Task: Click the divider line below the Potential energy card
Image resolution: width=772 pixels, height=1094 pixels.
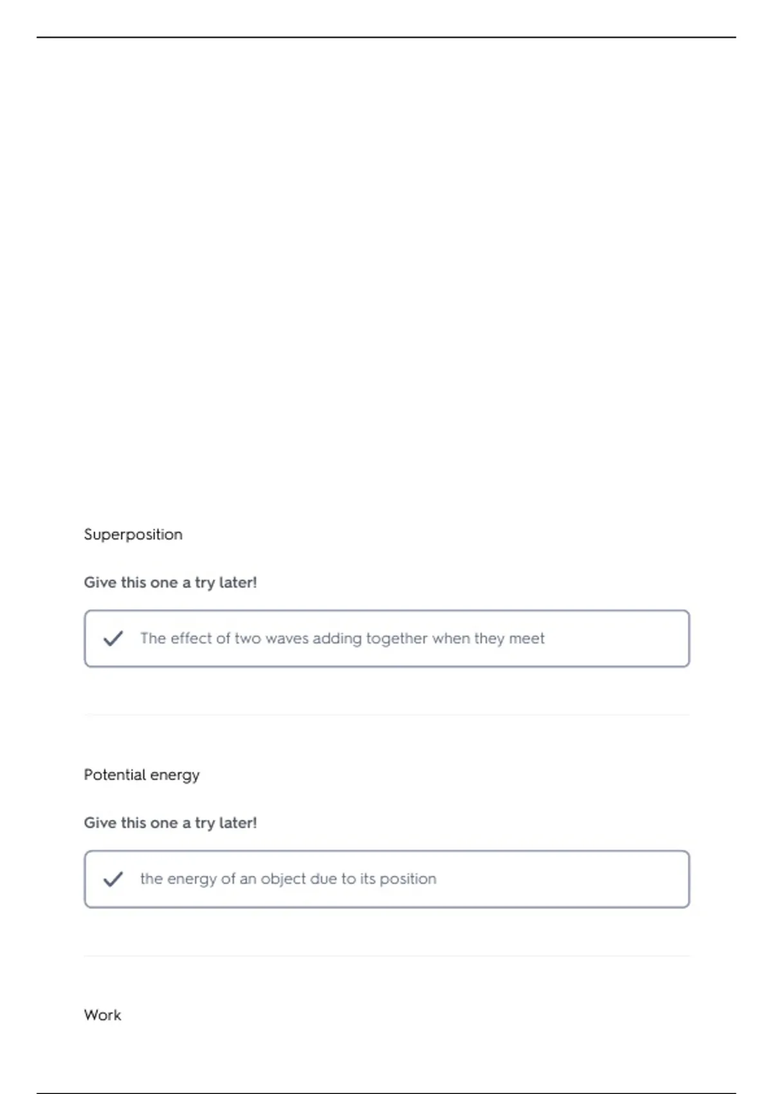Action: coord(387,956)
